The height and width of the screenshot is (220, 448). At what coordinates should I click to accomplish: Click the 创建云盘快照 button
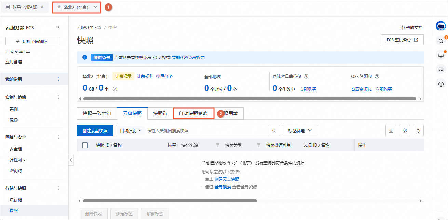(x=95, y=130)
